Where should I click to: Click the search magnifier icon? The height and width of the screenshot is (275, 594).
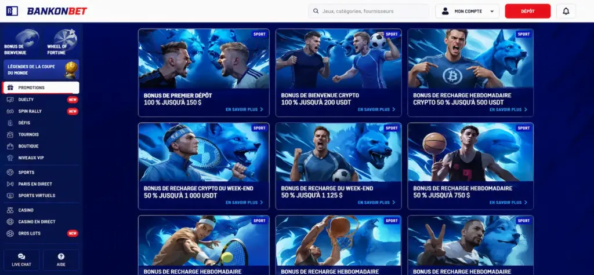(315, 12)
